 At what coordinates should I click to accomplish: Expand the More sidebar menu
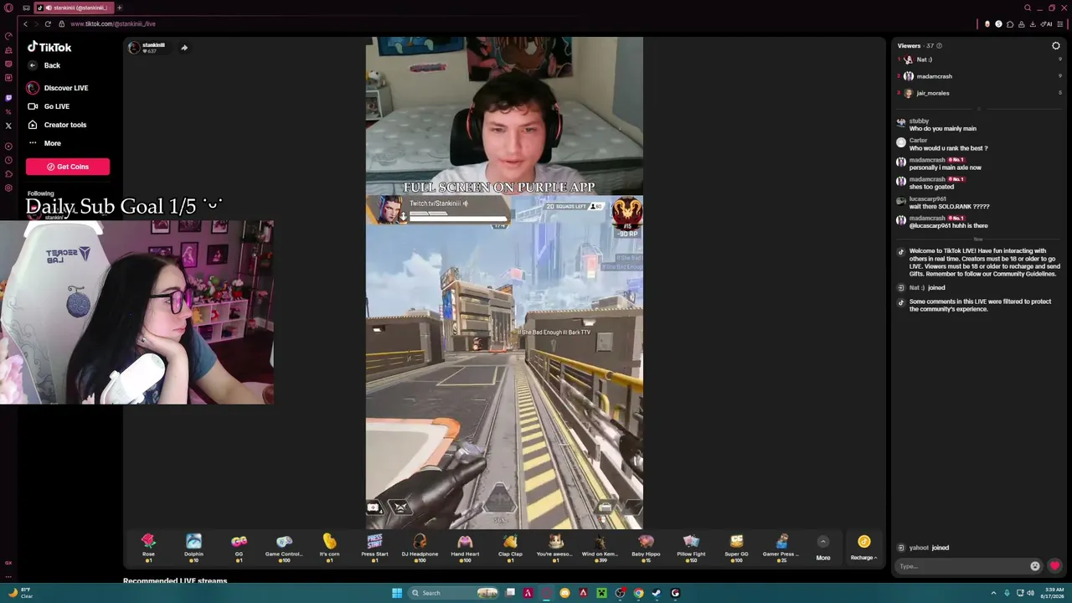tap(44, 143)
